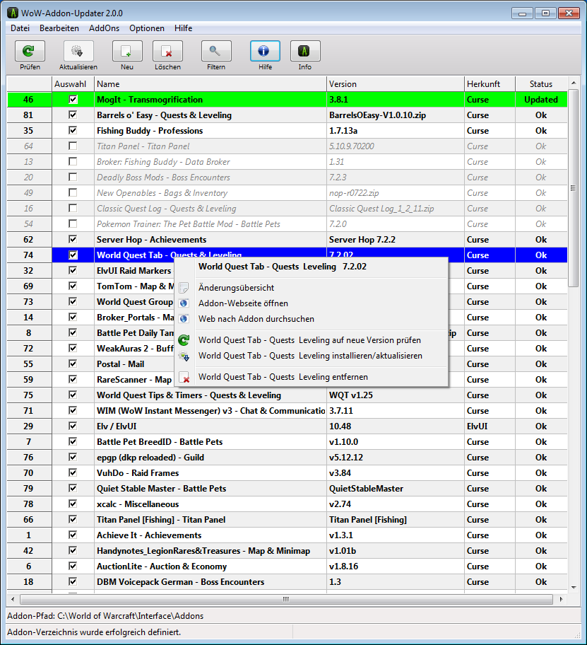Screen dimensions: 587x645
Task: Enable Broker: Fishing Buddy checkbox
Action: [x=73, y=162]
